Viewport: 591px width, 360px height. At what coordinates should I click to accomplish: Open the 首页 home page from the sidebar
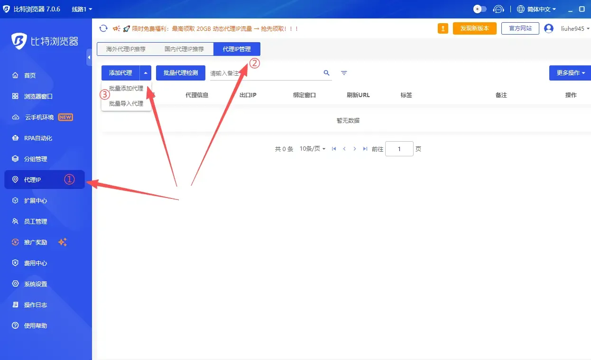pyautogui.click(x=28, y=75)
